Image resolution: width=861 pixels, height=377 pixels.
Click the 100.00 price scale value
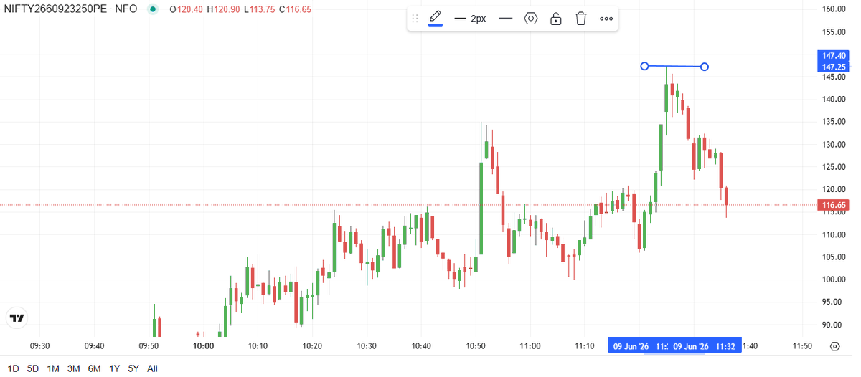pos(834,280)
